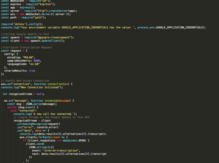
Task: Click the 'const request = {' line
Action: click(x=14, y=51)
